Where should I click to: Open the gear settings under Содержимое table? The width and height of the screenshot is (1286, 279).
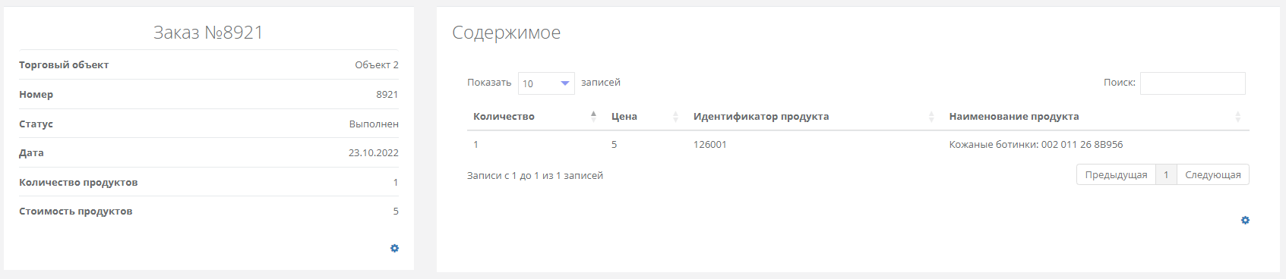(x=1245, y=221)
